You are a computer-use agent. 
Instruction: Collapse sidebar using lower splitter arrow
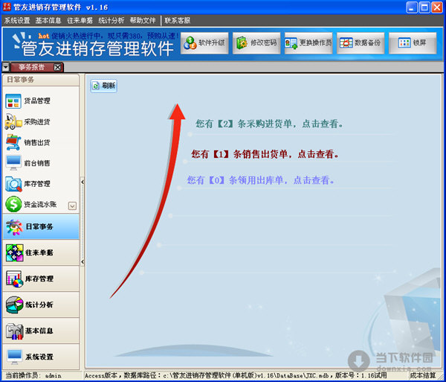tap(83, 261)
